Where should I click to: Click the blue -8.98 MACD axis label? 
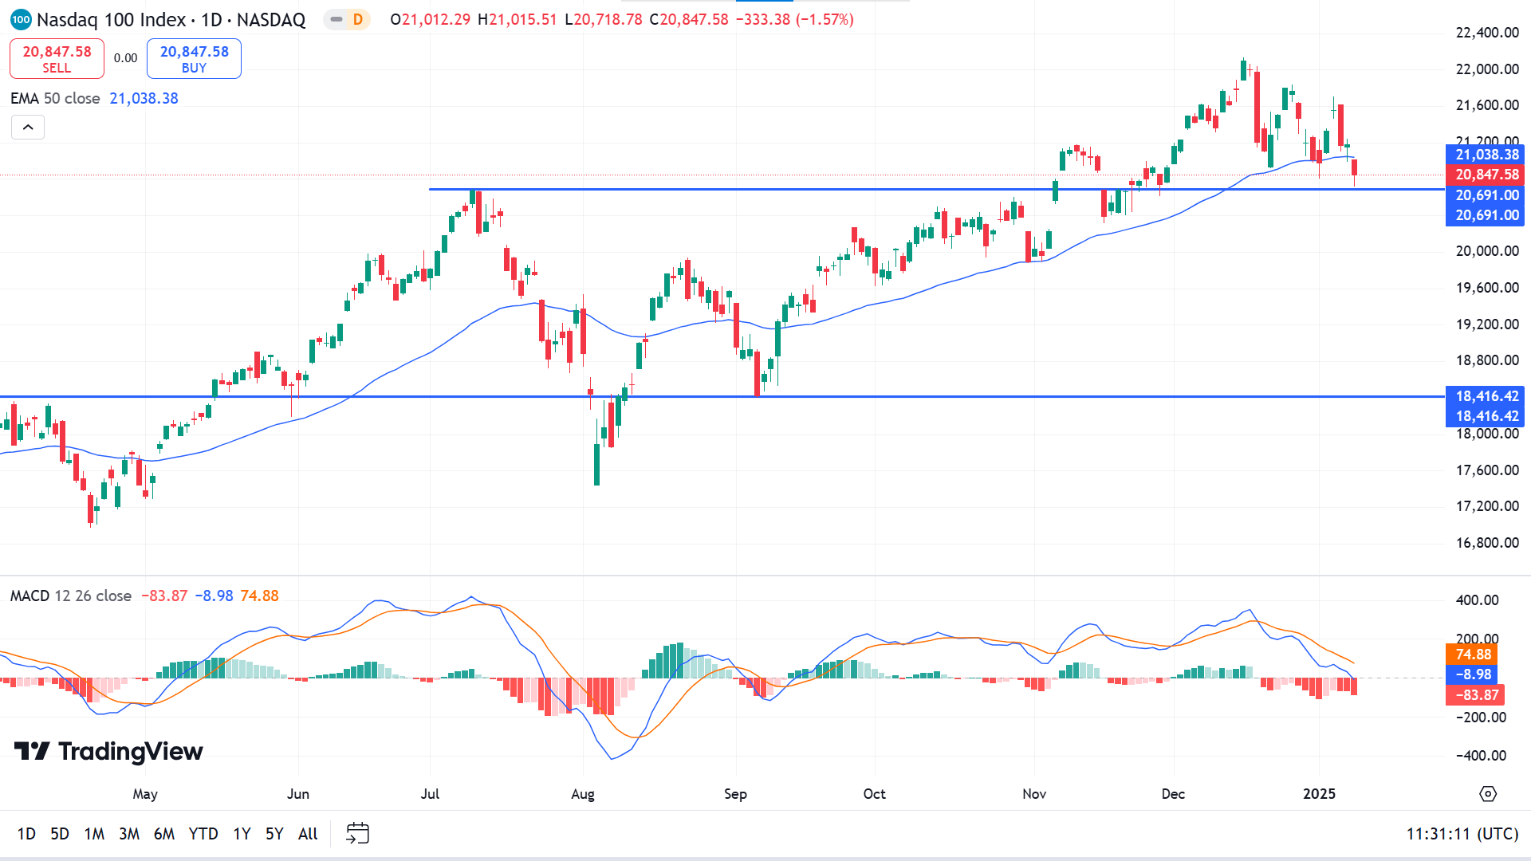1473,674
